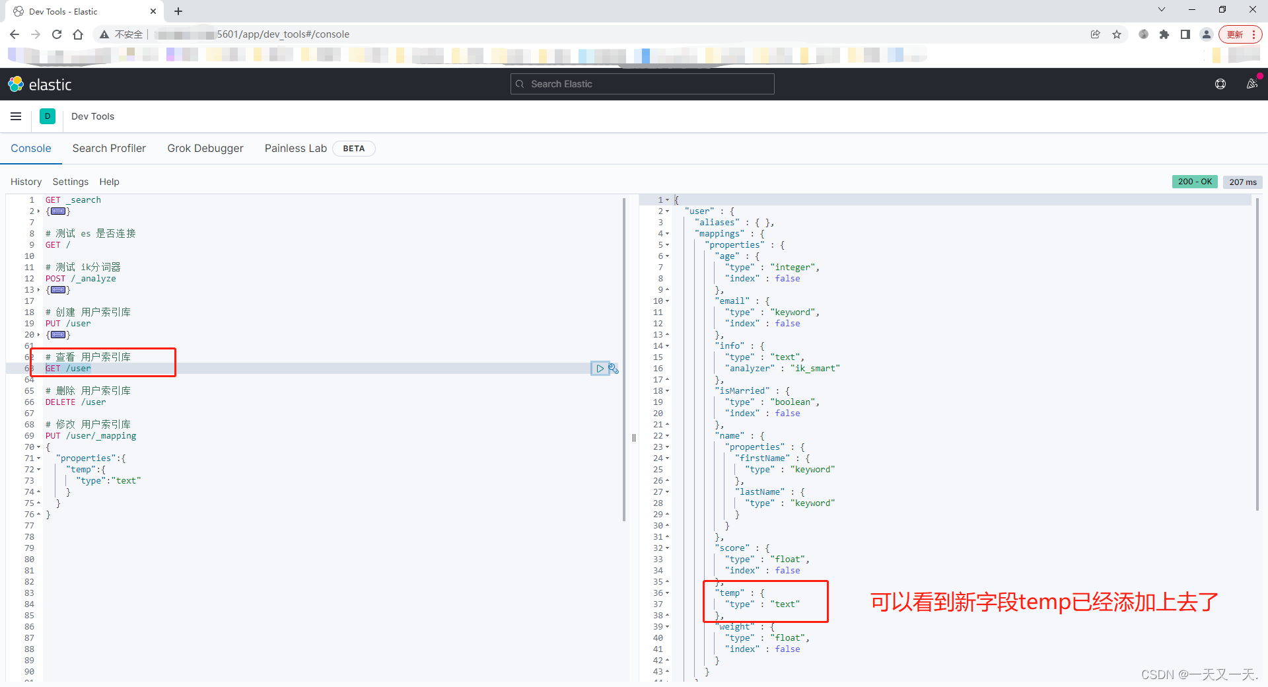Click the D deployment space avatar
The height and width of the screenshot is (687, 1268).
47,116
